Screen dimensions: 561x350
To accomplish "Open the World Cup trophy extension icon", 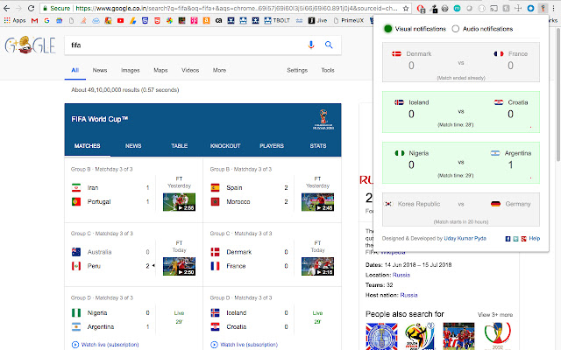I will point(543,8).
